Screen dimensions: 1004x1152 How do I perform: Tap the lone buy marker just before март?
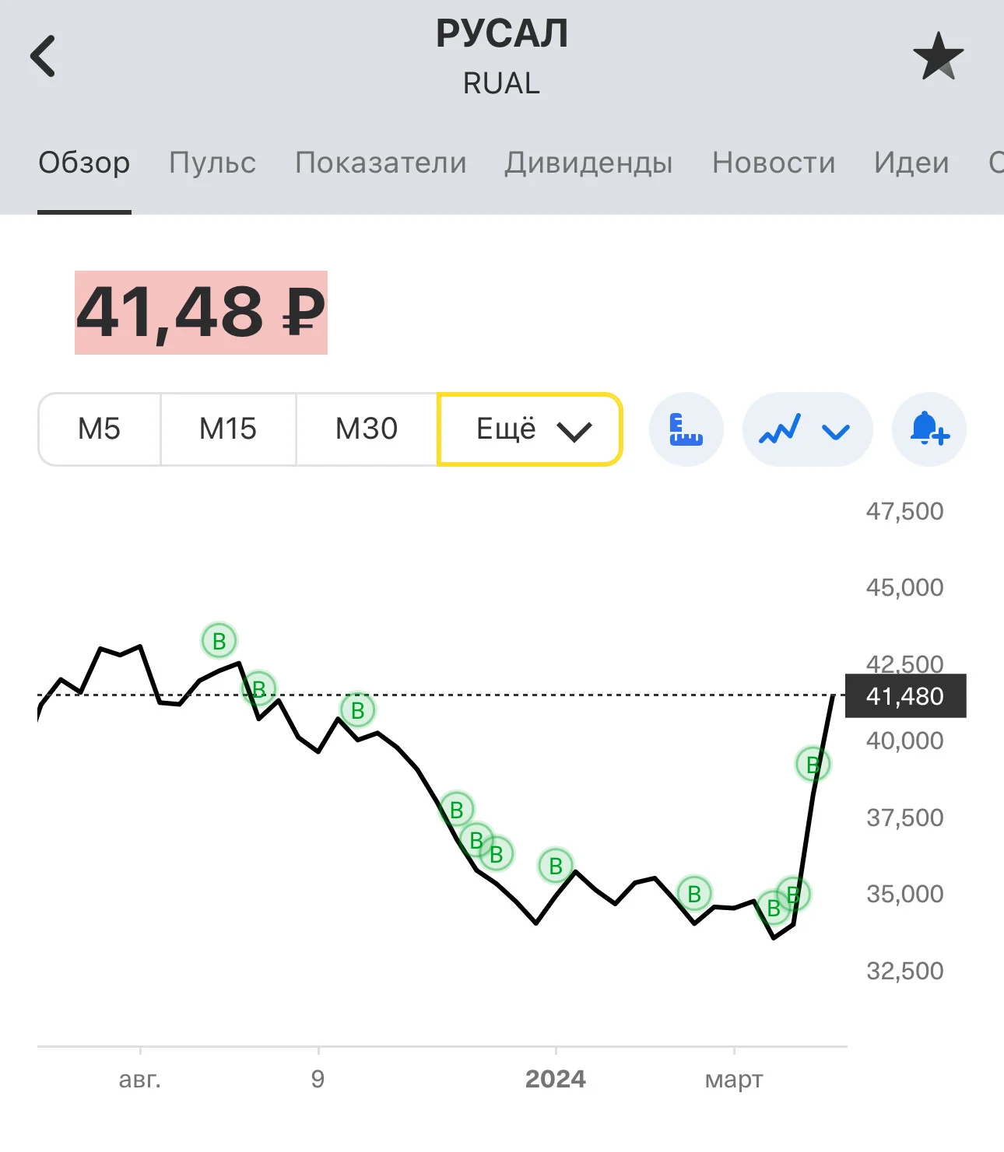tap(694, 894)
